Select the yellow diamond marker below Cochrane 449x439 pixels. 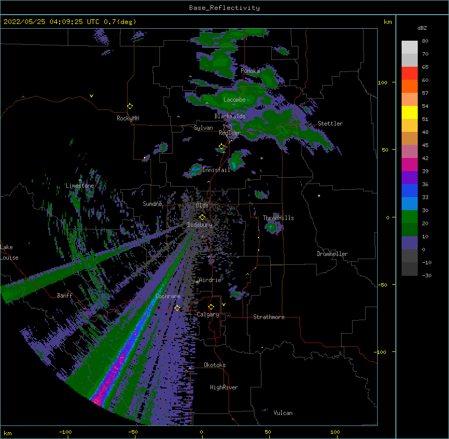[177, 308]
